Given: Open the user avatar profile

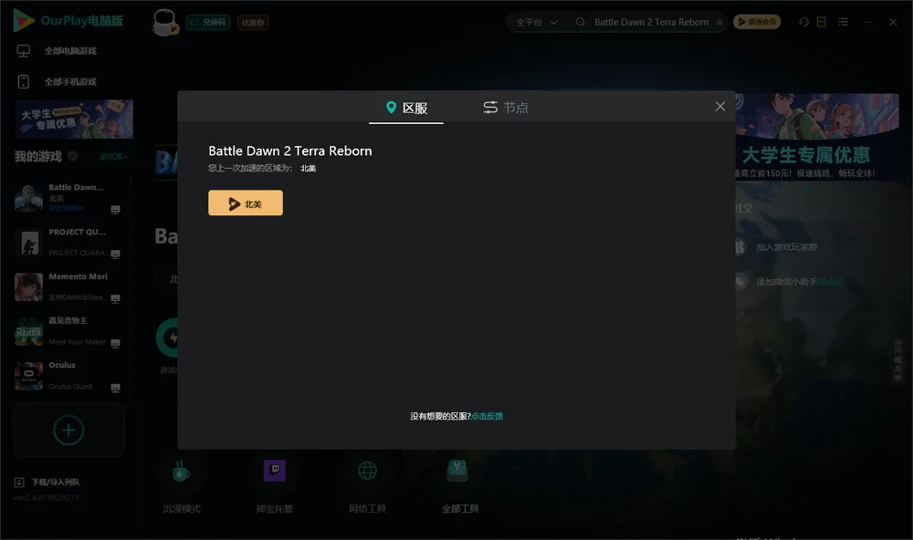Looking at the screenshot, I should pos(165,22).
